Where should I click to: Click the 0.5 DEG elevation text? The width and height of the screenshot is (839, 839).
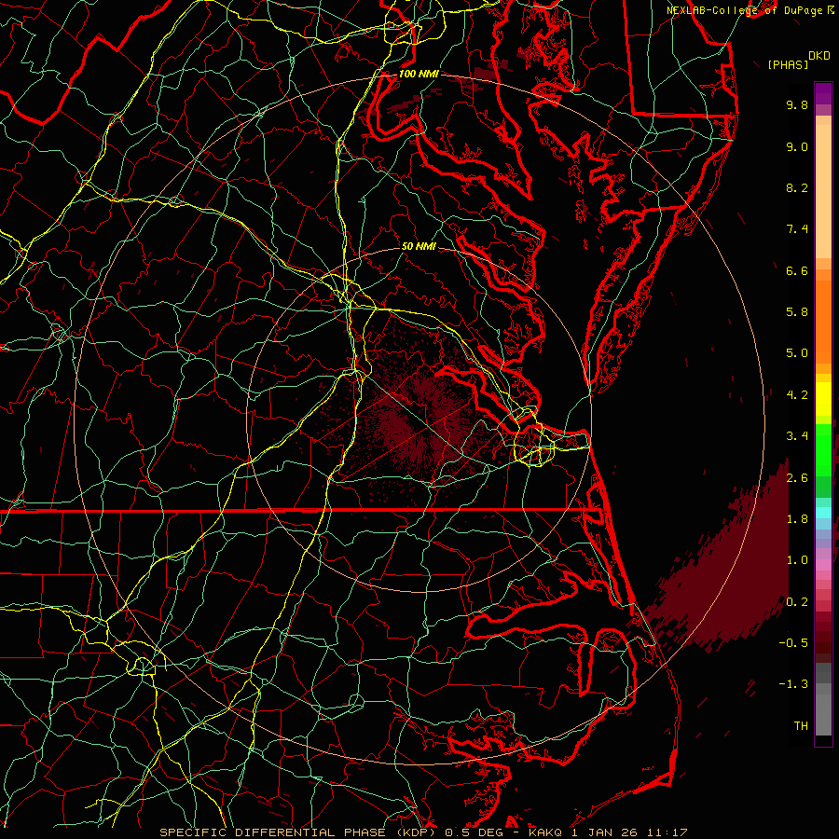click(x=475, y=832)
